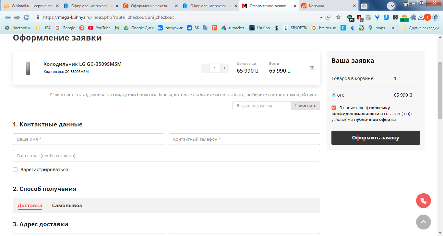Click the Ваш e-mail input field
443x236 pixels.
pos(166,156)
